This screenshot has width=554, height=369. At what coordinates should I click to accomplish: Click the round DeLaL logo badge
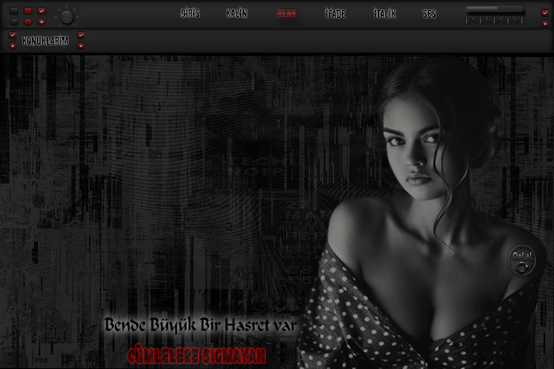tap(522, 261)
